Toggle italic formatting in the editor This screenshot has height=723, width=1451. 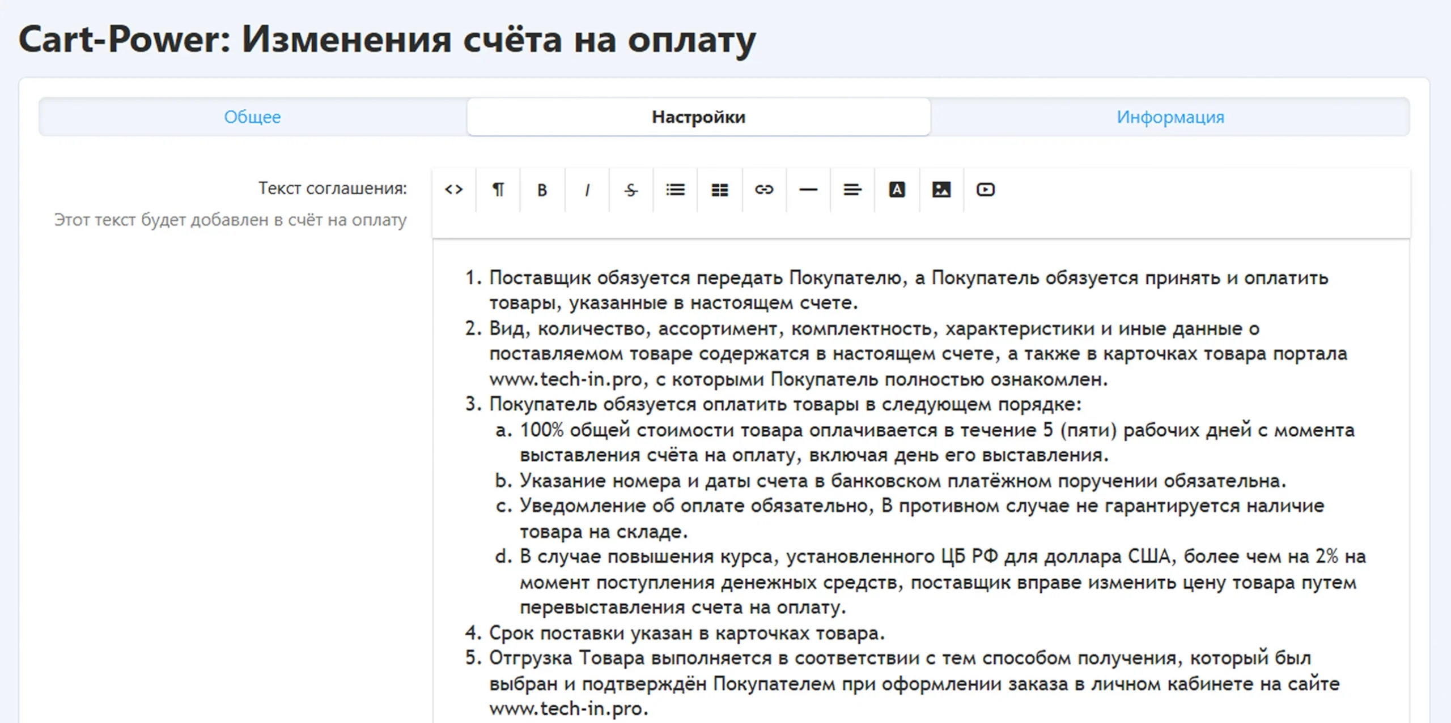pyautogui.click(x=587, y=190)
